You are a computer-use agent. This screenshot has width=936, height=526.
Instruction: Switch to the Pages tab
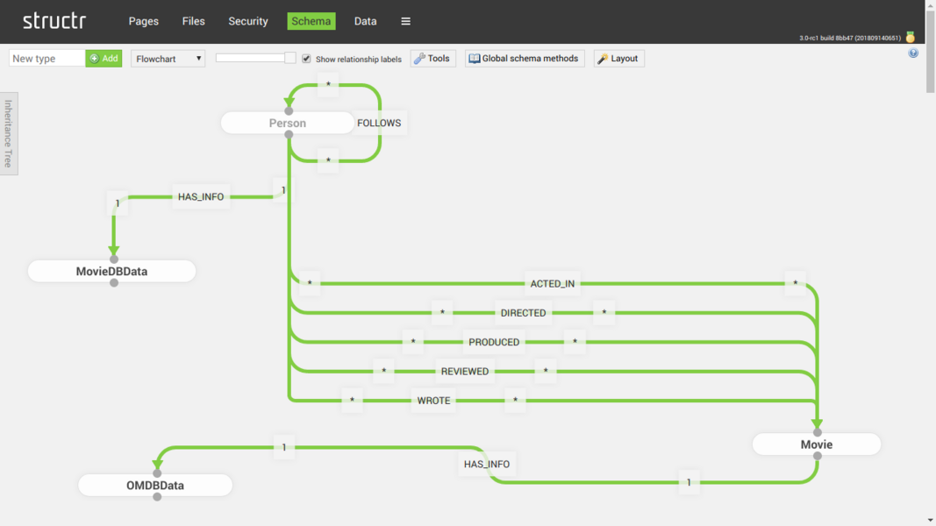coord(143,21)
